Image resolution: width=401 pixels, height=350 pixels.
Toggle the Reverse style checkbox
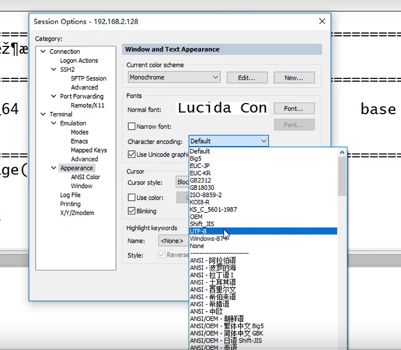click(x=161, y=254)
